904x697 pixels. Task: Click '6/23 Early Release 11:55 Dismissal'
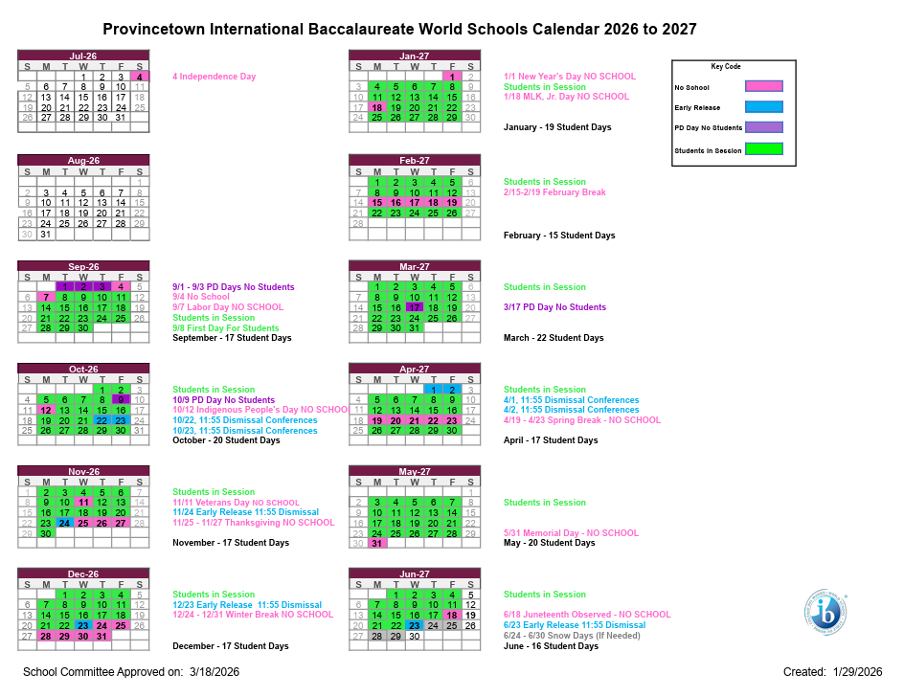coord(575,625)
